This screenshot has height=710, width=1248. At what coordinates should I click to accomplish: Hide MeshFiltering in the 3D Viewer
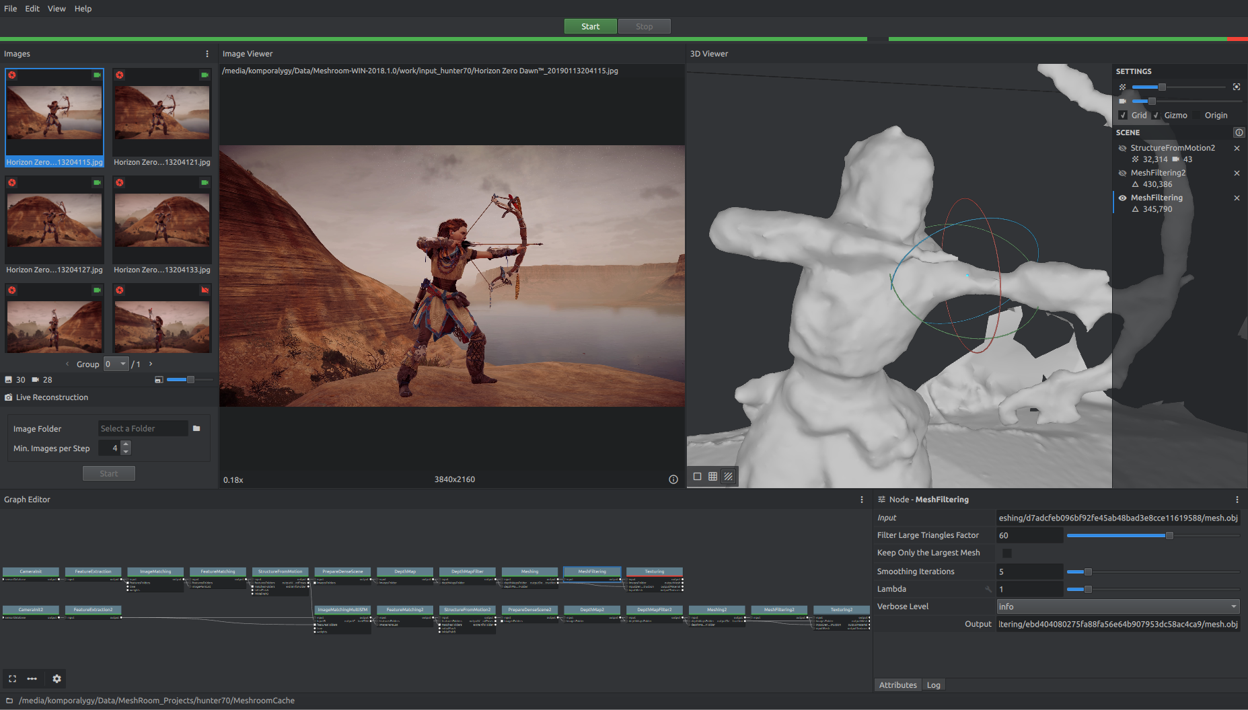1122,198
